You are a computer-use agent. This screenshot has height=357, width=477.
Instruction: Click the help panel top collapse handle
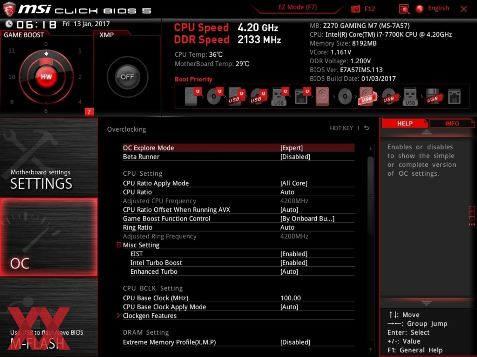point(426,132)
